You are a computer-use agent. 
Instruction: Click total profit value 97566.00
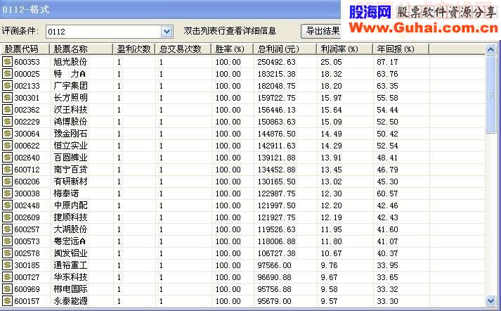274,265
